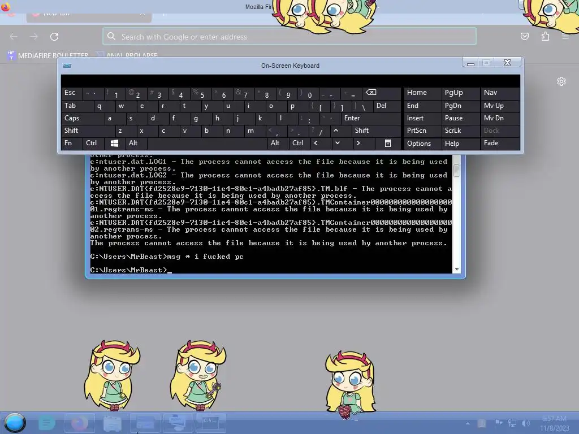The image size is (579, 434).
Task: Toggle the Fn key
Action: pyautogui.click(x=72, y=143)
